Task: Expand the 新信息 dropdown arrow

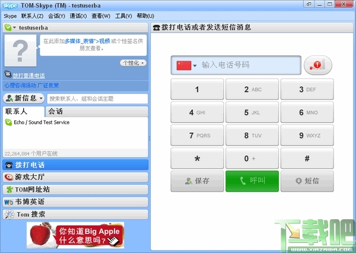Action: pos(41,98)
